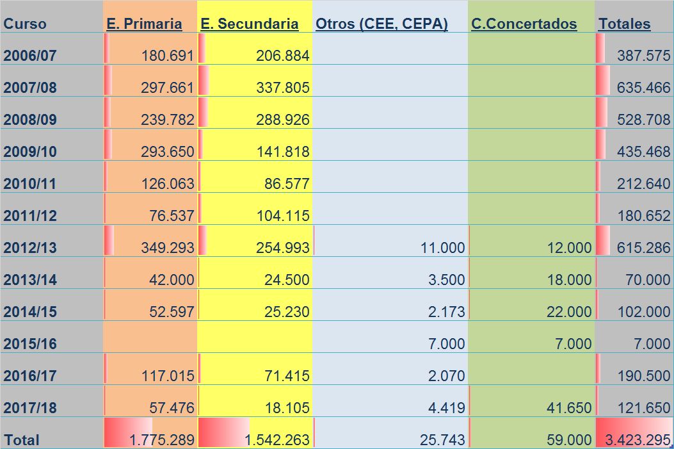Select the grand total 3.423.295
Image resolution: width=674 pixels, height=449 pixels.
pyautogui.click(x=638, y=439)
